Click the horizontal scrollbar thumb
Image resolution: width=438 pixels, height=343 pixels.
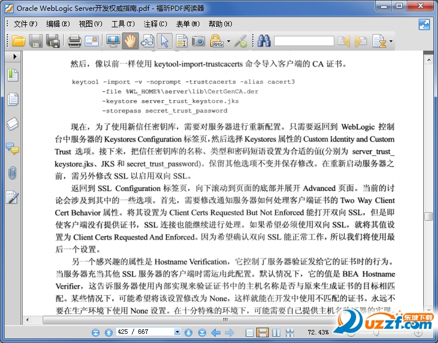pos(225,320)
